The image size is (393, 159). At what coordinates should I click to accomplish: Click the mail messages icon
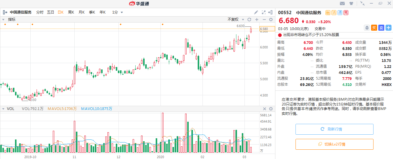pos(342,4)
